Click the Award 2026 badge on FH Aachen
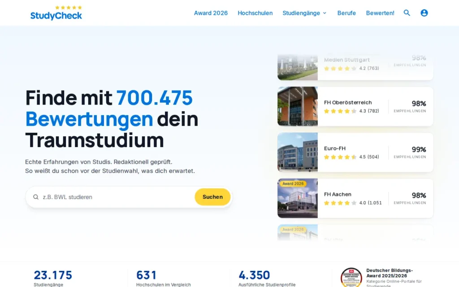The image size is (459, 287). coord(293,183)
